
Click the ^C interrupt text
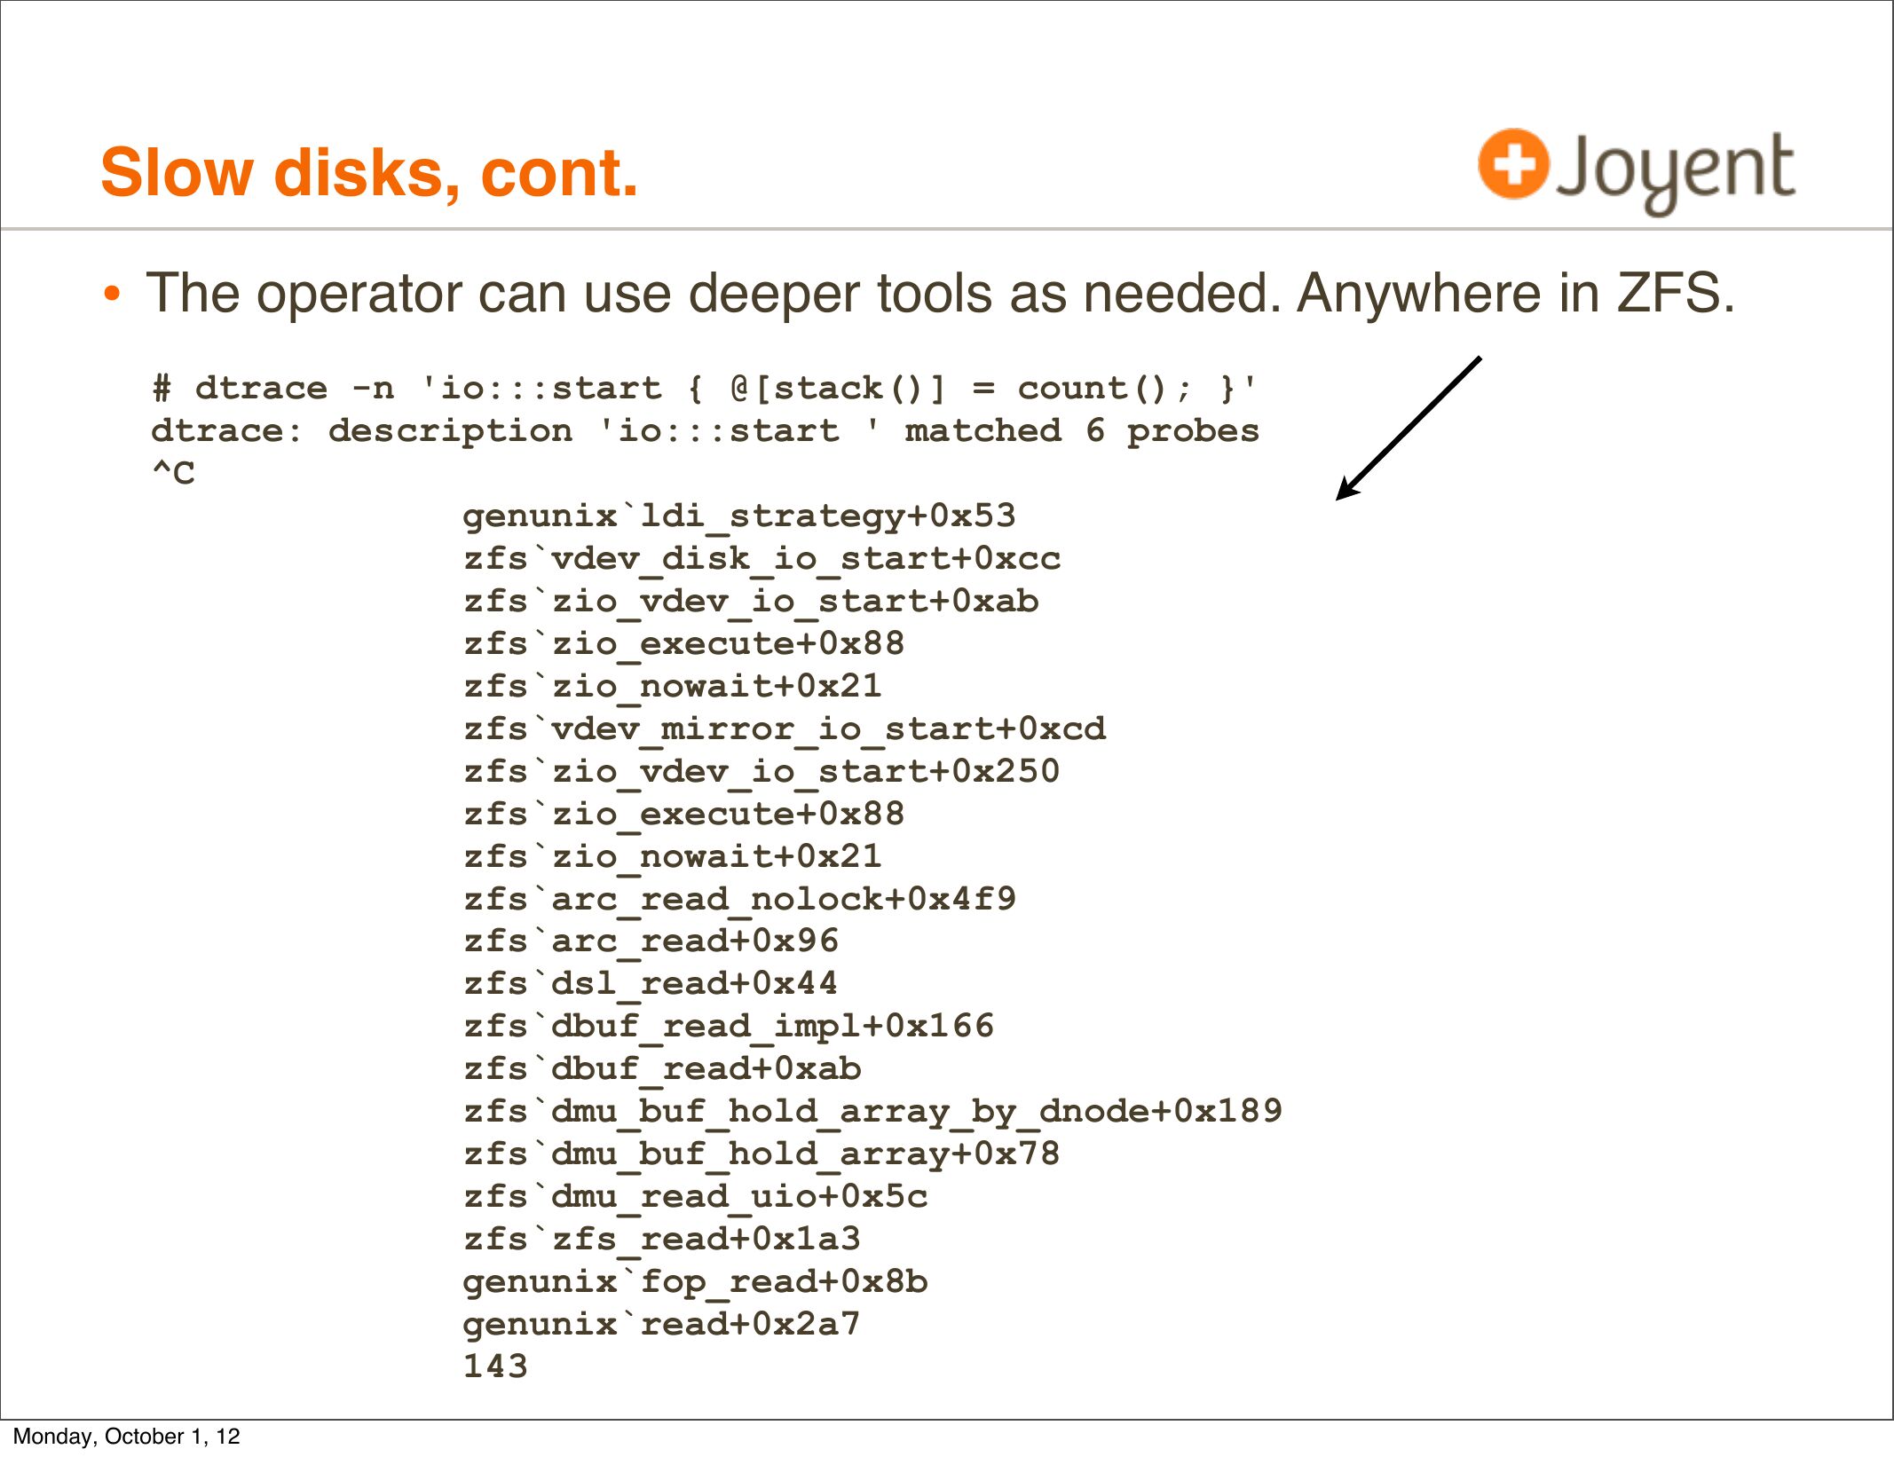tap(173, 473)
